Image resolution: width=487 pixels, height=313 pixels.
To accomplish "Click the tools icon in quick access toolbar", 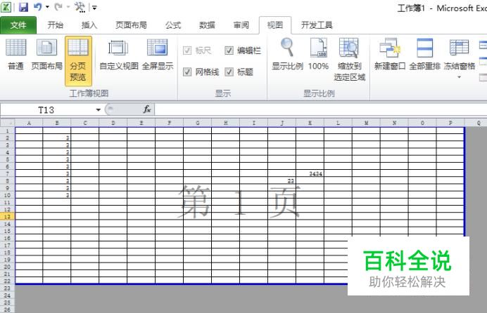I will pos(80,7).
